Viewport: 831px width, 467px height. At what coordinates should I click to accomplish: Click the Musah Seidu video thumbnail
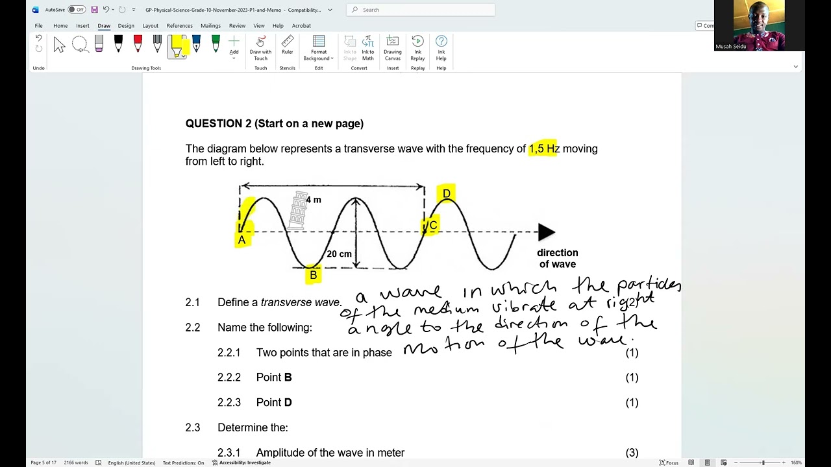[x=759, y=25]
